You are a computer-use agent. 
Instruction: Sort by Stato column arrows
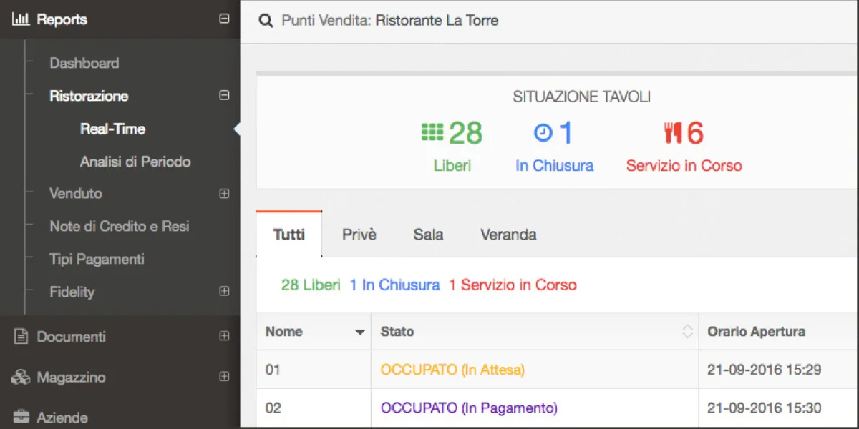point(687,331)
